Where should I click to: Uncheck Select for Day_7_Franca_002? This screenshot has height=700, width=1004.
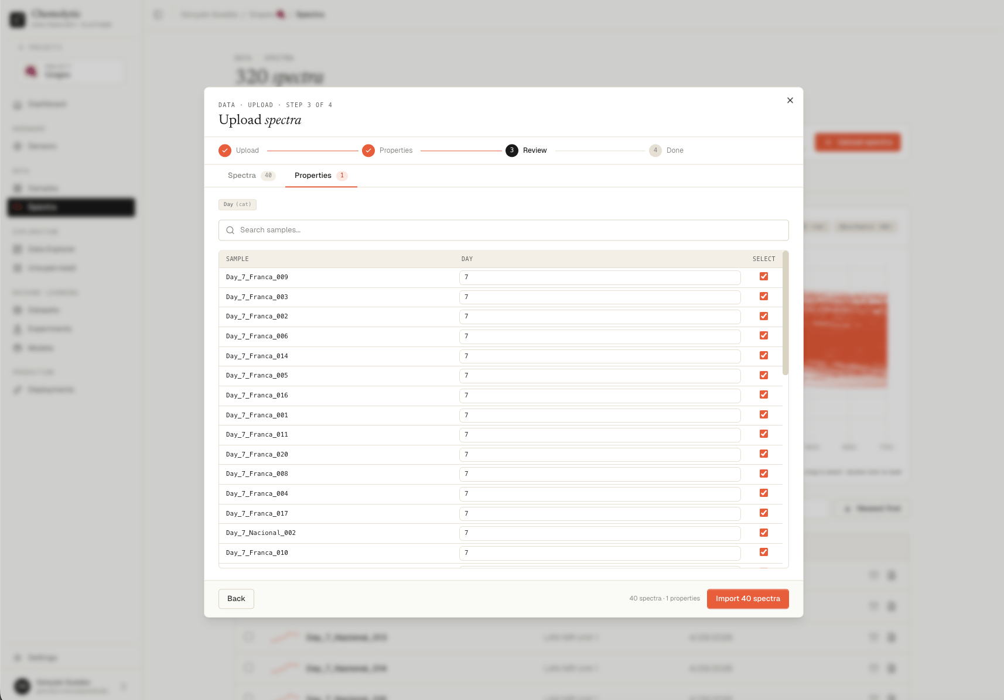coord(764,316)
